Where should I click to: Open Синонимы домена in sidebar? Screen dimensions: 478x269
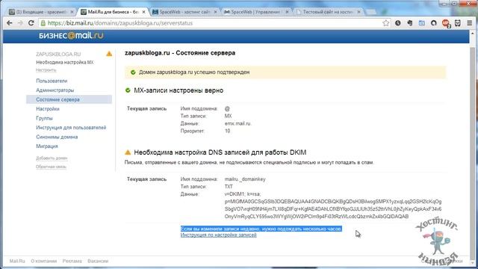(57, 137)
